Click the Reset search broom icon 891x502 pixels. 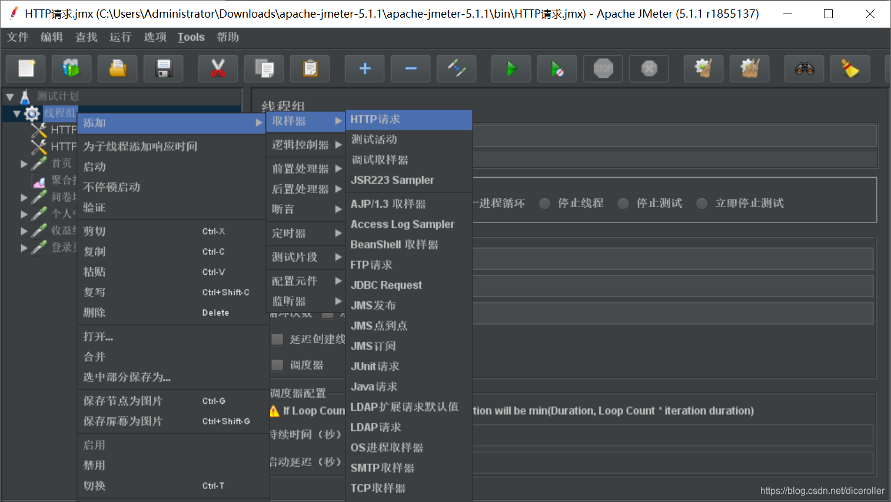(850, 68)
